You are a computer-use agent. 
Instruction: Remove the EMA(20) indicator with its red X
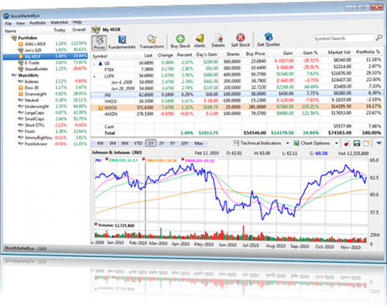pos(183,159)
